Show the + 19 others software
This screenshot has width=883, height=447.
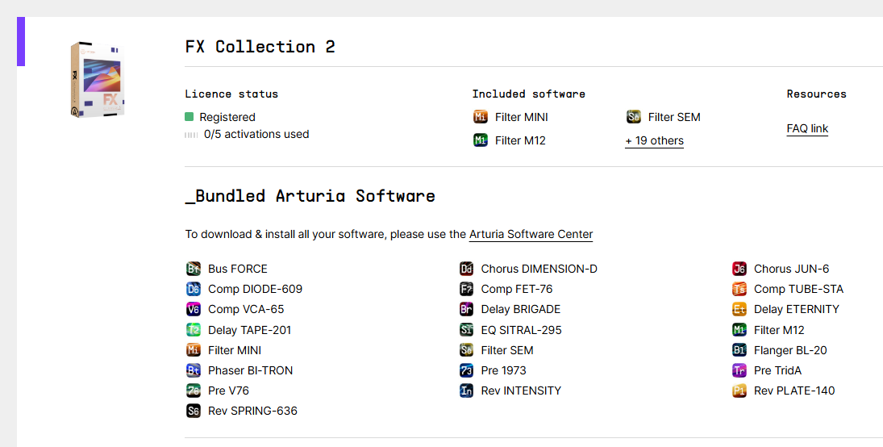click(654, 141)
